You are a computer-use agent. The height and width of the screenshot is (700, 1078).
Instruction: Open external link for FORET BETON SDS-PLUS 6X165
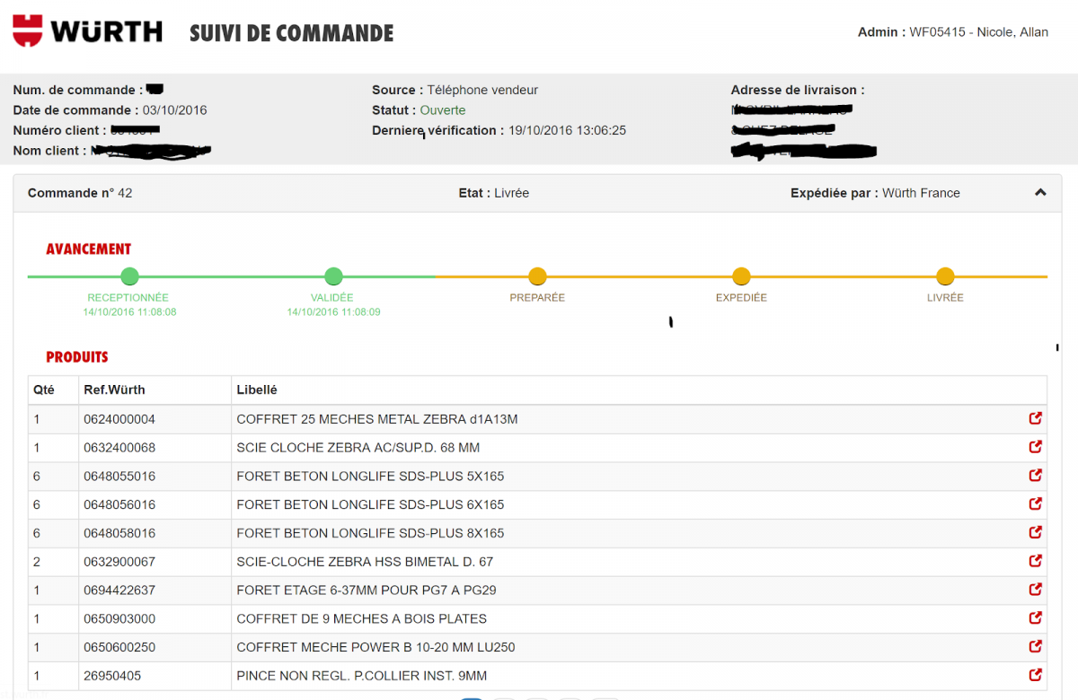[1035, 504]
